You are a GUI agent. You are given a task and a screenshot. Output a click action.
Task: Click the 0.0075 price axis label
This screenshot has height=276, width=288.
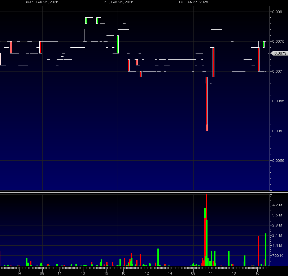(x=278, y=42)
